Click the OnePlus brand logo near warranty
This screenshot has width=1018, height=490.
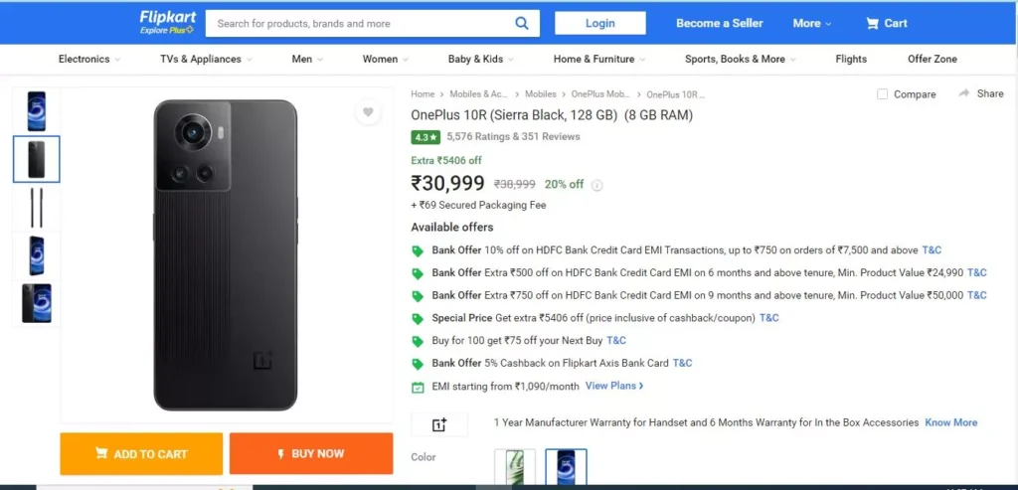439,424
